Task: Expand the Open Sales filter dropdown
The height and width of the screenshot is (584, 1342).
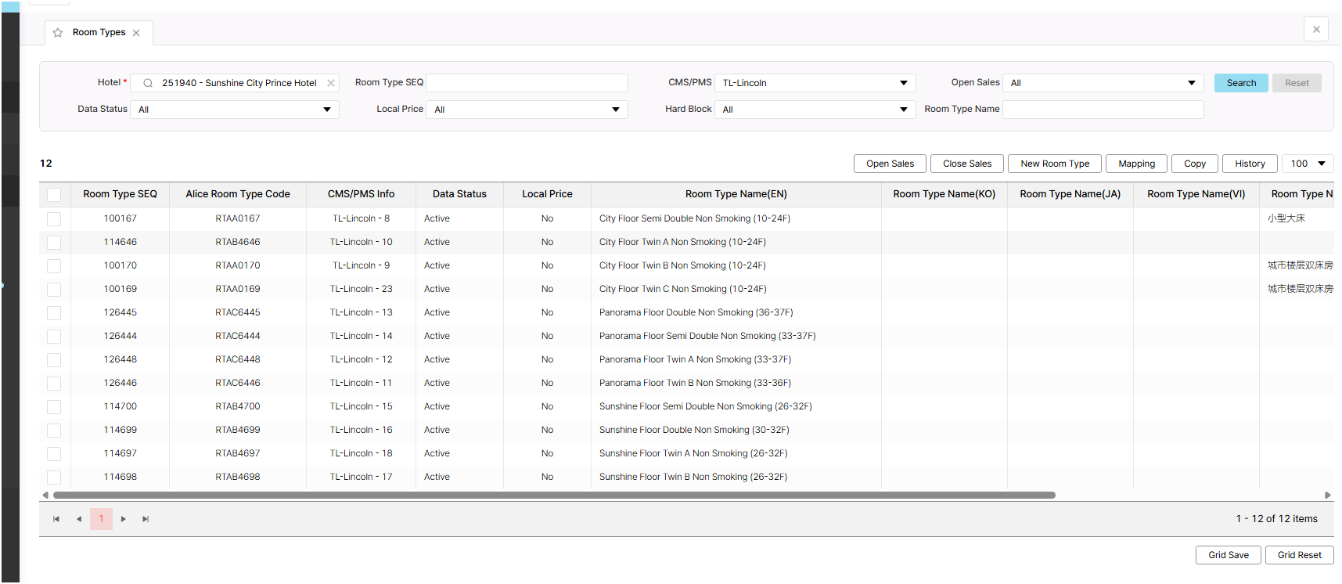Action: pyautogui.click(x=1103, y=83)
